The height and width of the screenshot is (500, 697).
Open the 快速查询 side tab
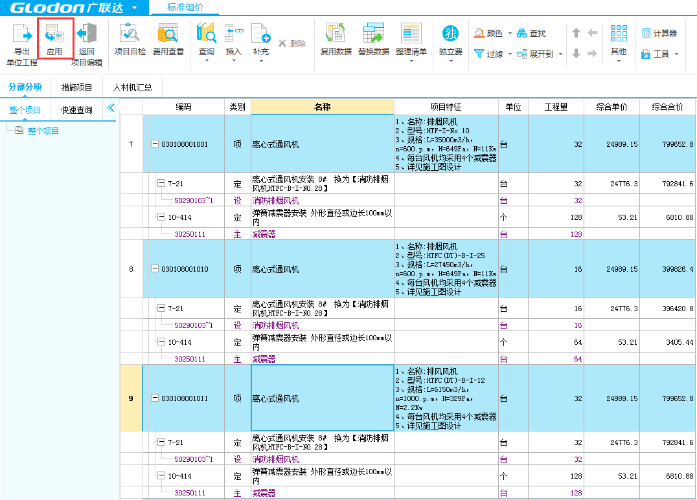(76, 110)
